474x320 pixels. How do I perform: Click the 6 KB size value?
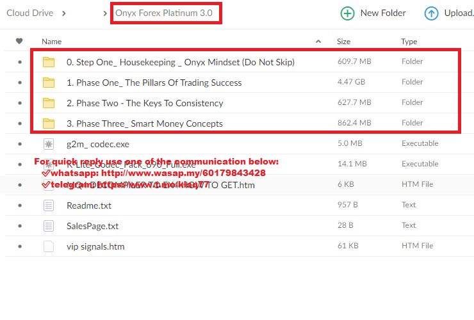[345, 184]
